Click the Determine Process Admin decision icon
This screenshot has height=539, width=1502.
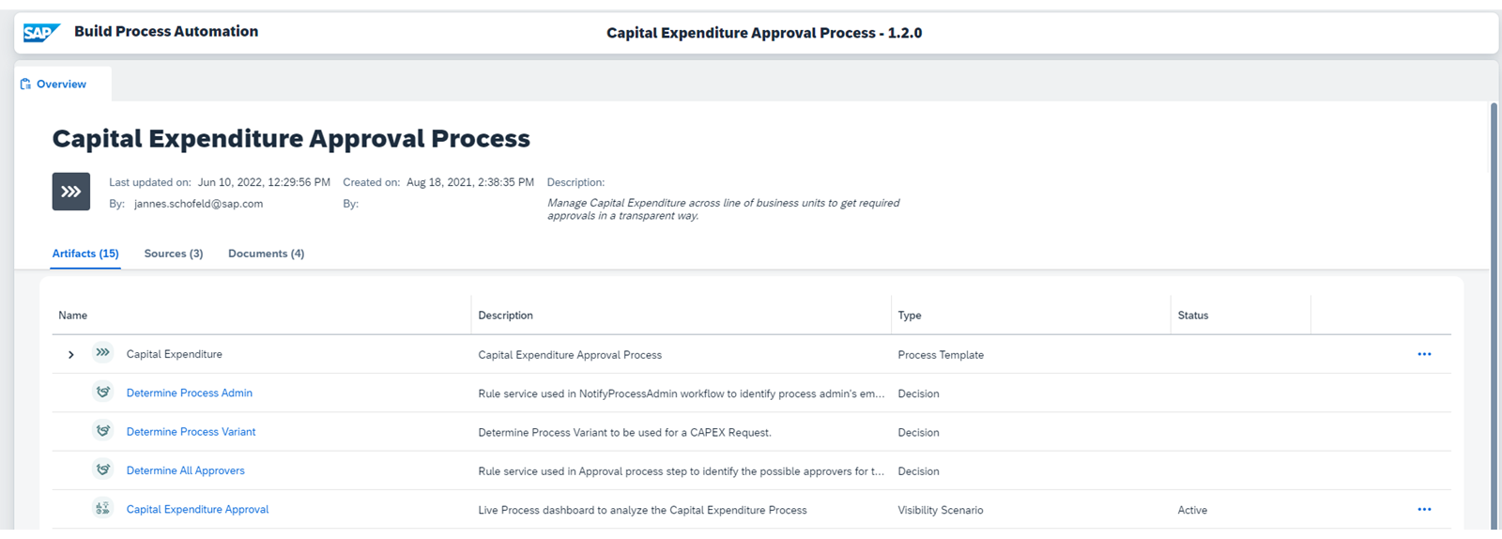click(x=103, y=393)
